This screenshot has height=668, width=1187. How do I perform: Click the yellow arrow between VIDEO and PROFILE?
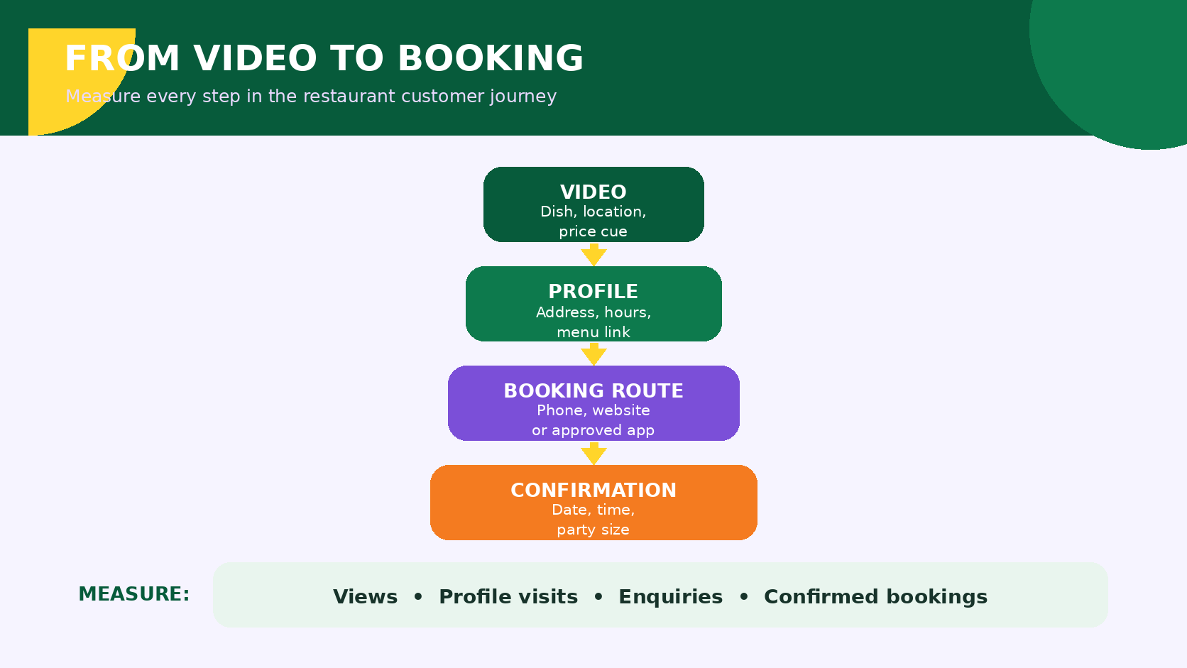tap(593, 255)
